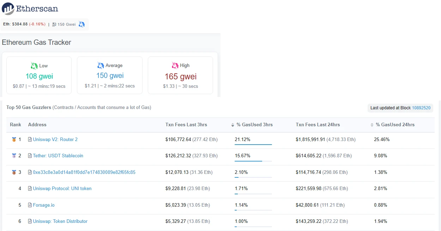Click the $5,329.27 (13.85 Eth) cell
This screenshot has width=441, height=231.
tap(188, 221)
